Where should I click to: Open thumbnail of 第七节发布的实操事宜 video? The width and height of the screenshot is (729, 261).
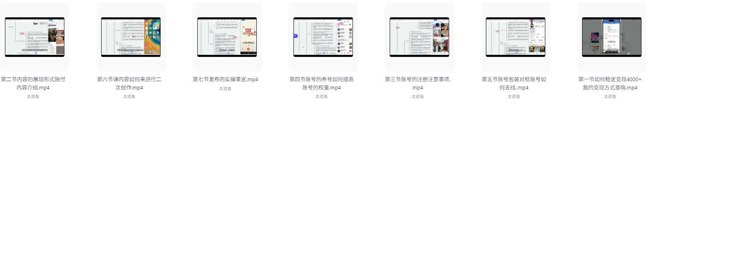(227, 37)
